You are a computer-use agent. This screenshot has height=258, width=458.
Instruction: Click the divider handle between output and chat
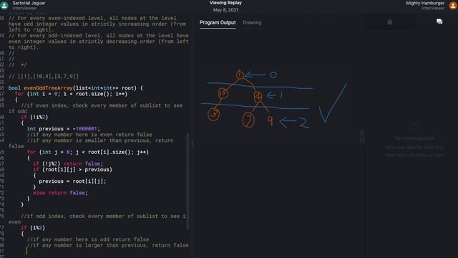[x=363, y=137]
